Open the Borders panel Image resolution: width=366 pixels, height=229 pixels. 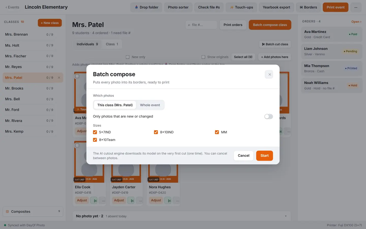point(308,7)
